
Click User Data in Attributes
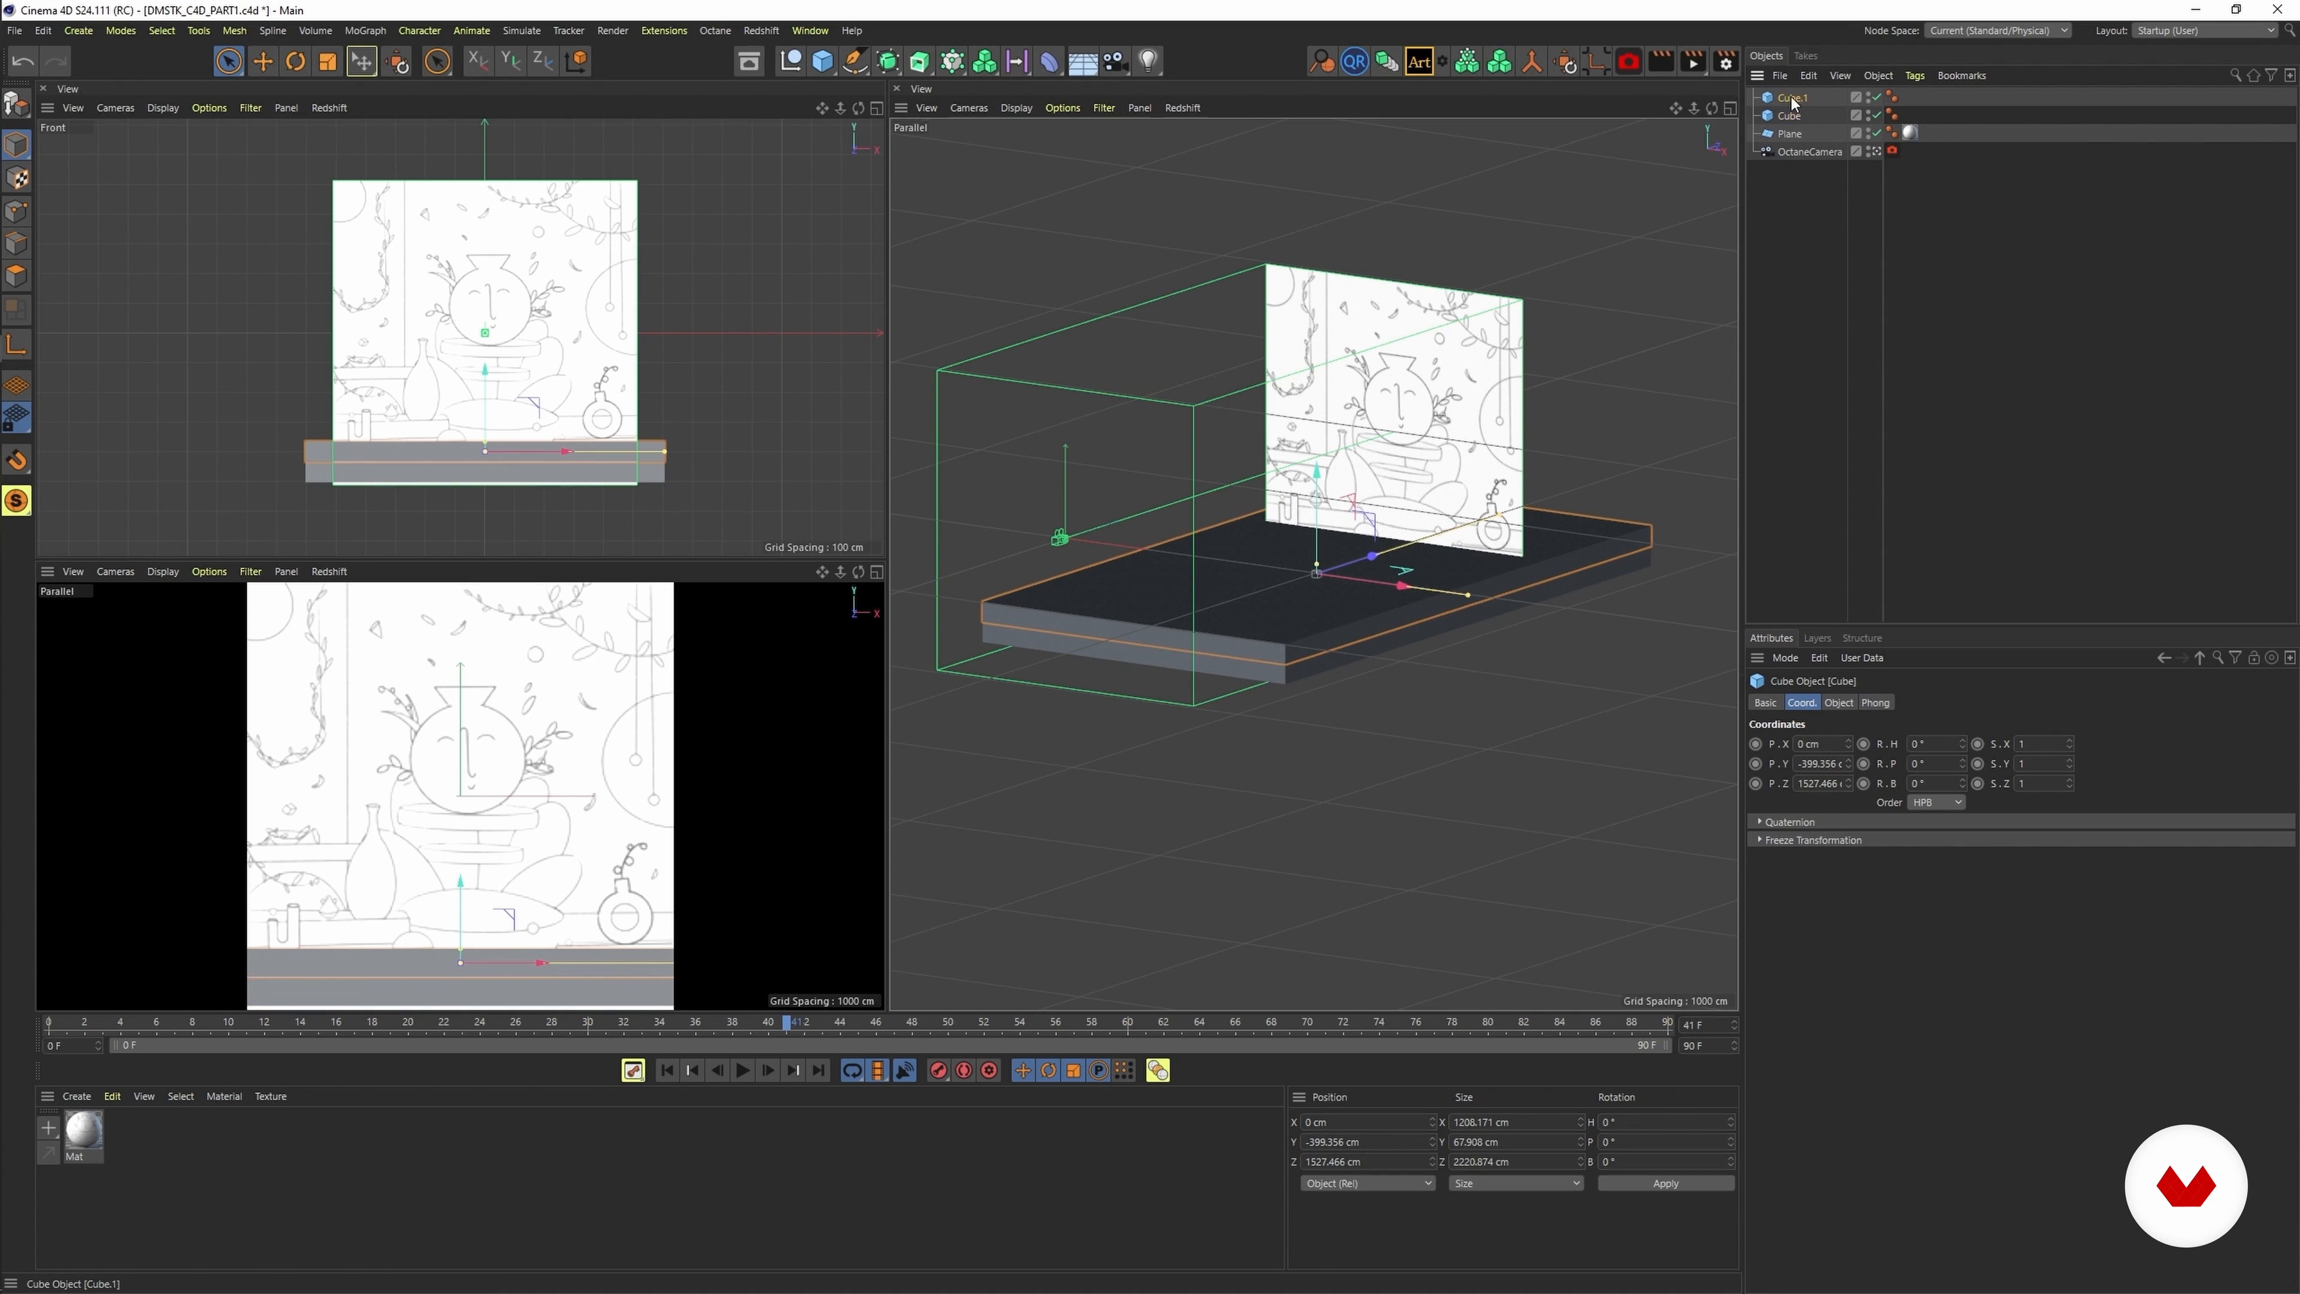[1862, 658]
